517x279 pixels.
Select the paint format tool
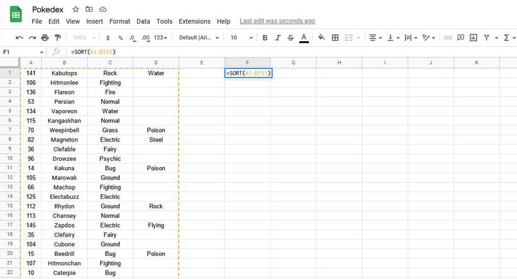tap(58, 38)
